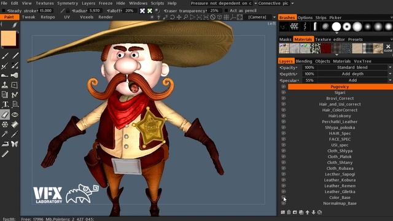
Task: Switch to the Voxels room tab
Action: tap(87, 17)
